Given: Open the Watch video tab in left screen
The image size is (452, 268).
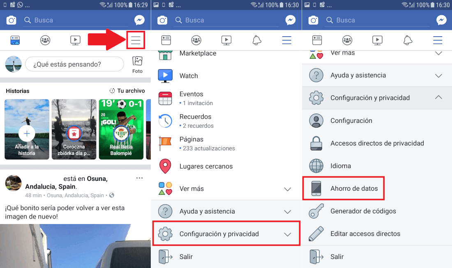Looking at the screenshot, I should click(x=76, y=40).
